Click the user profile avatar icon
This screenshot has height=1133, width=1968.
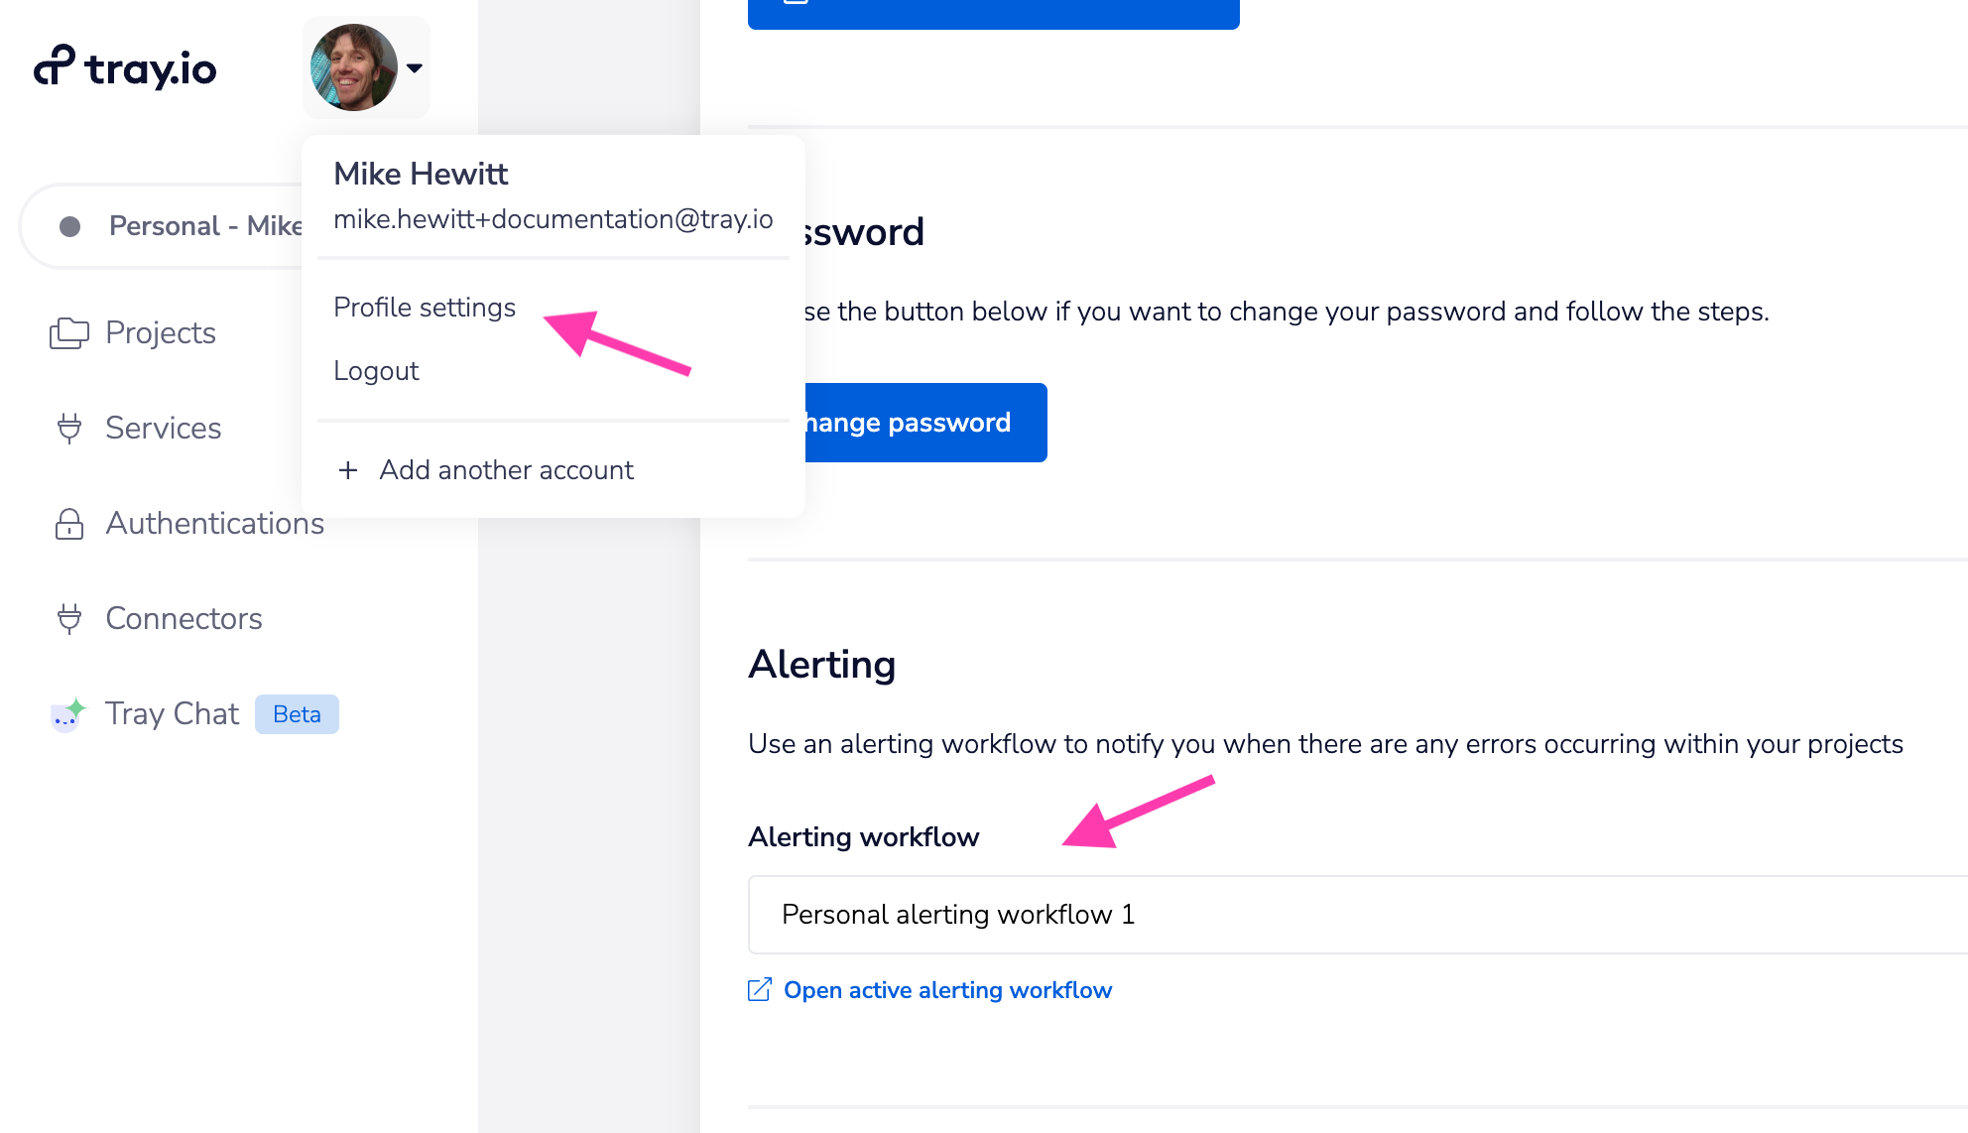[x=354, y=66]
